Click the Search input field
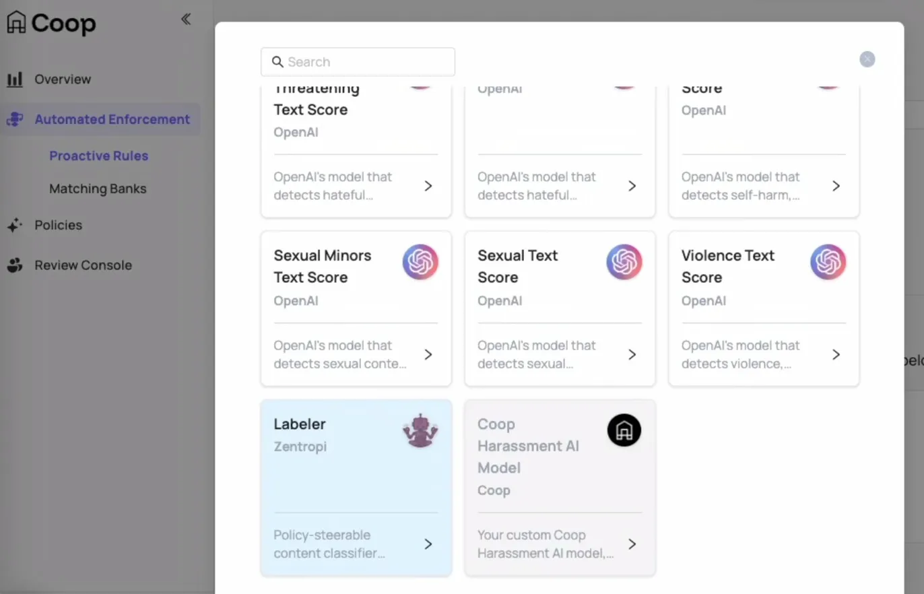 [x=358, y=62]
